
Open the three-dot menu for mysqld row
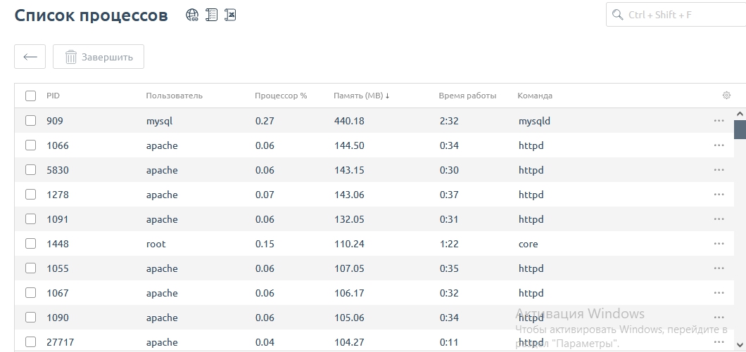coord(719,121)
